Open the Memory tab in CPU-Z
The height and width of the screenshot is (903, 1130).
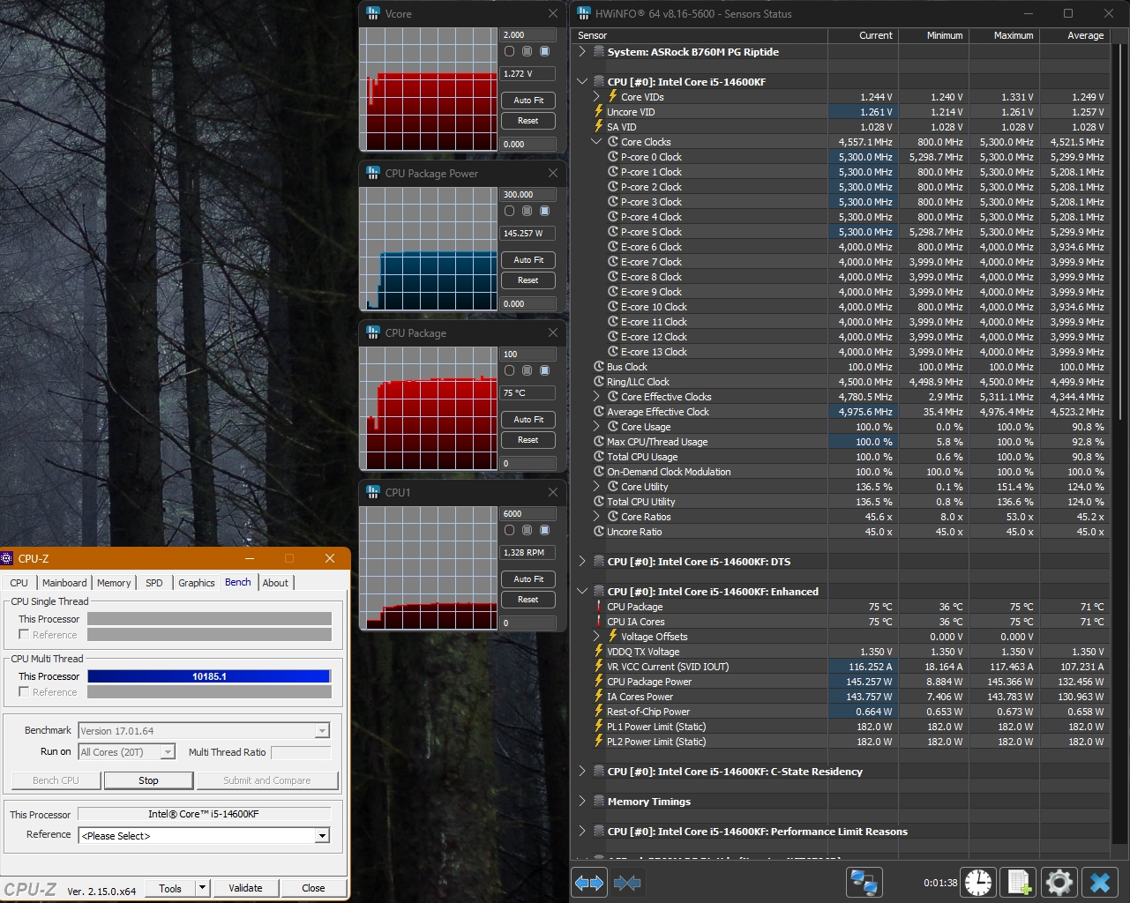[114, 583]
